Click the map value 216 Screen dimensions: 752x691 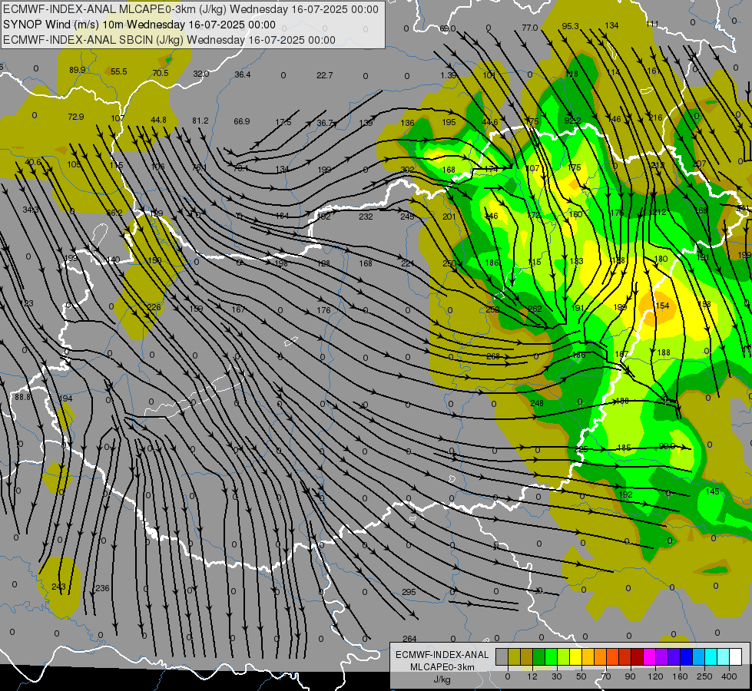point(656,117)
